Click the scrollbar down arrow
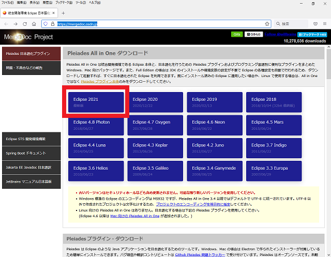The width and height of the screenshot is (331, 257). (329, 255)
